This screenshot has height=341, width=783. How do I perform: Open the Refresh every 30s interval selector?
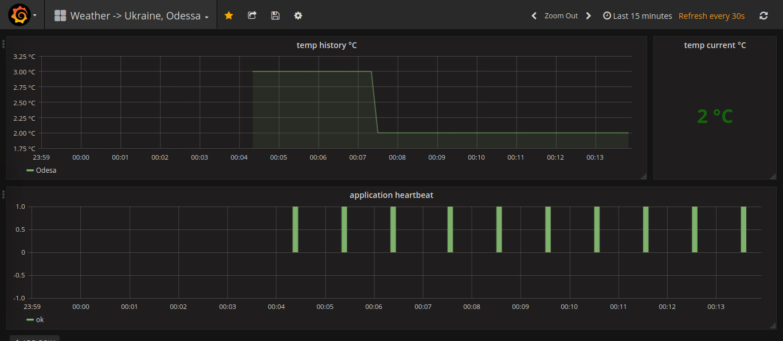click(x=711, y=15)
